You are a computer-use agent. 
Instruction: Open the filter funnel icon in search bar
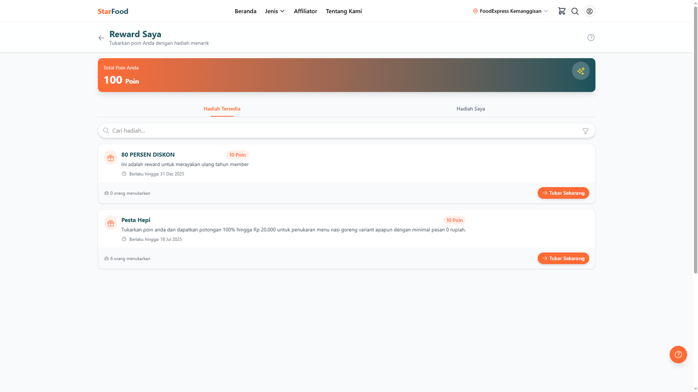pyautogui.click(x=585, y=131)
